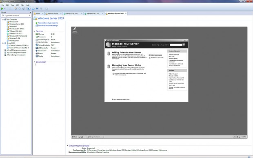
Task: Close the Home tab
Action: (x=42, y=13)
